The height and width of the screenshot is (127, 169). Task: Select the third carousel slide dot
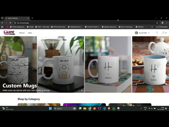(x=84, y=90)
